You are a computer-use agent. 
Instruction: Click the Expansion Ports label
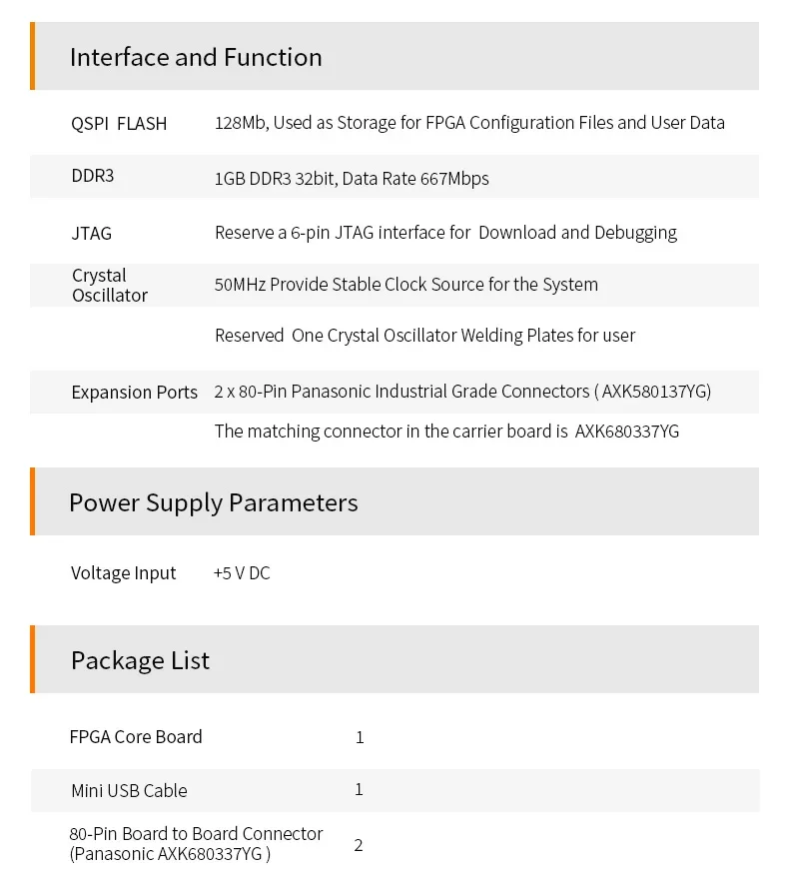pos(135,393)
